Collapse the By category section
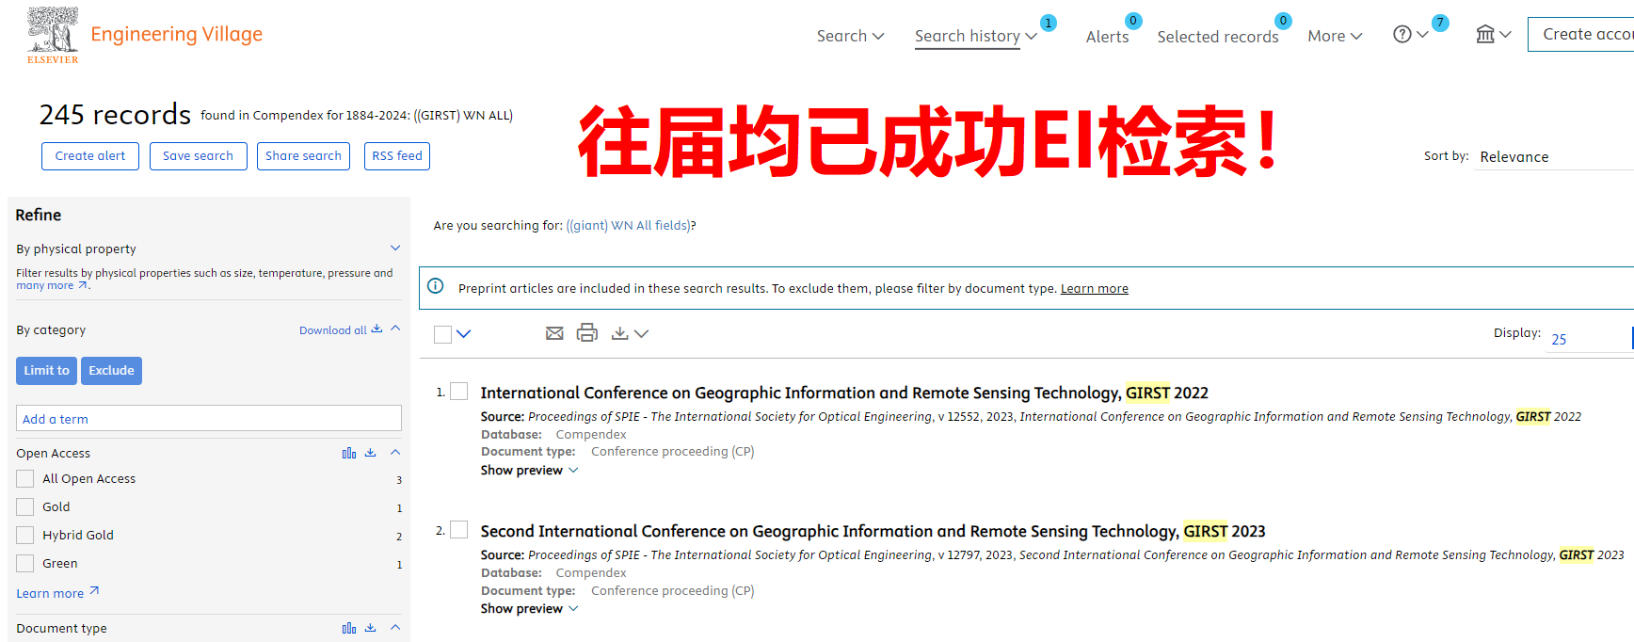The image size is (1634, 642). point(395,329)
